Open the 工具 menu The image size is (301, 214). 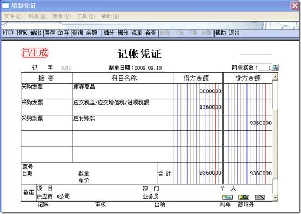[85, 16]
